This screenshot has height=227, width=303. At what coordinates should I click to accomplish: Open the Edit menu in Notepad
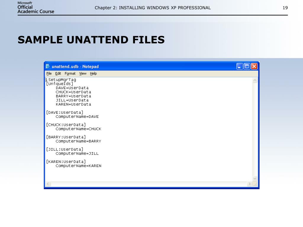pos(58,74)
